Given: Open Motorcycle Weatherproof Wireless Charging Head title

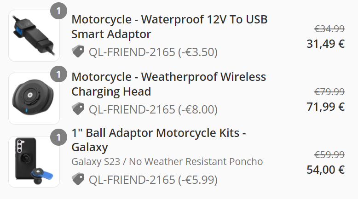Looking at the screenshot, I should pos(168,84).
